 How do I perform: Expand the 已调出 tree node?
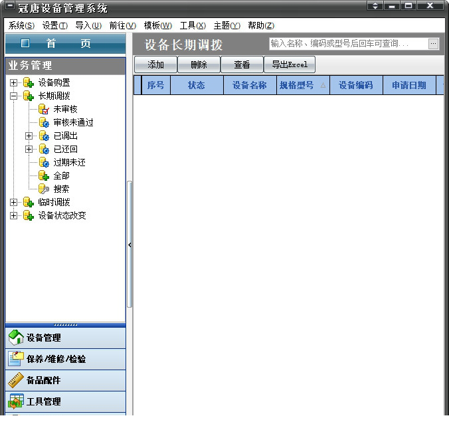29,136
